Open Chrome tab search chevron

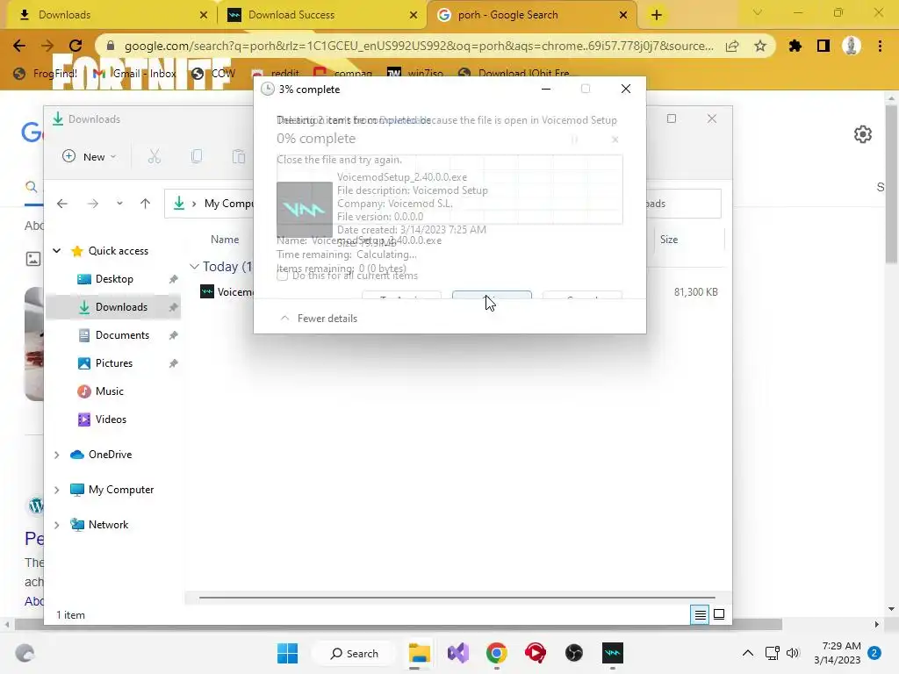[x=758, y=12]
